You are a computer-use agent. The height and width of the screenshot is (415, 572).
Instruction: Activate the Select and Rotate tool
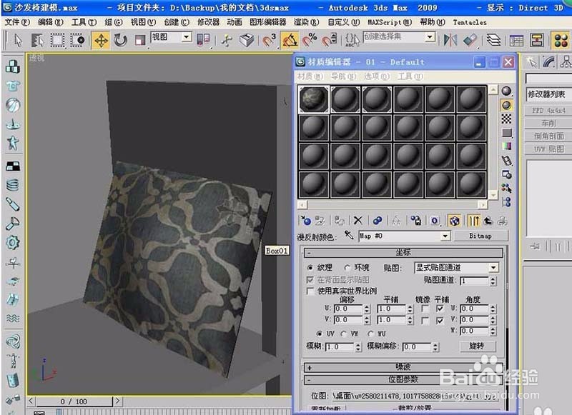point(121,41)
